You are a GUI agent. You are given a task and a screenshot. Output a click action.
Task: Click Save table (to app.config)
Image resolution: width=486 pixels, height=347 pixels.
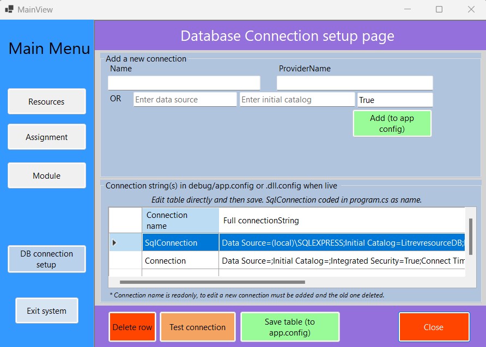[290, 326]
